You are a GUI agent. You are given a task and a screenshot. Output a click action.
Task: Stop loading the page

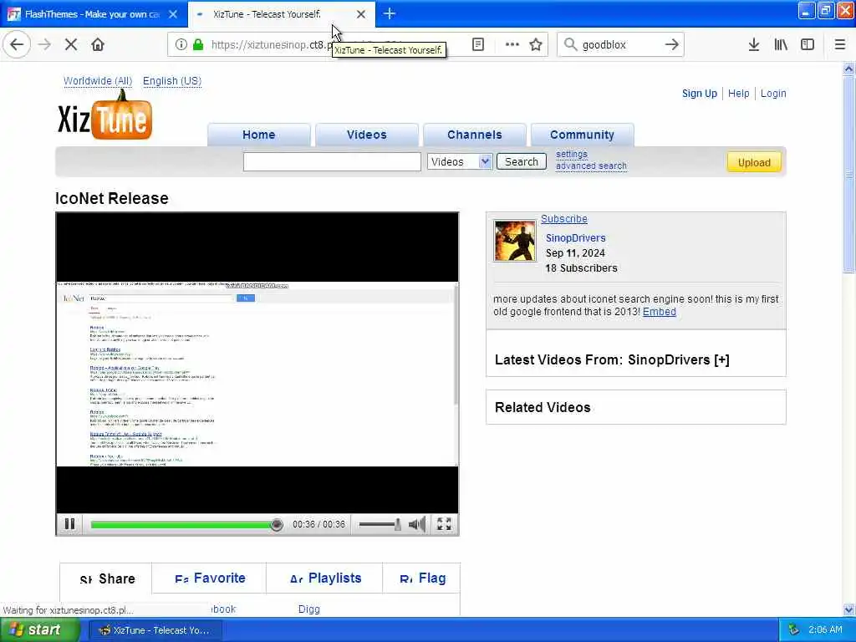tap(71, 45)
